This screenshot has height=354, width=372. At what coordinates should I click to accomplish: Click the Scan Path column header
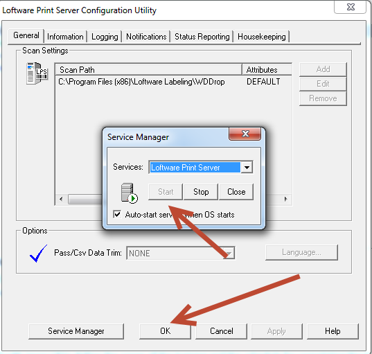tap(148, 70)
